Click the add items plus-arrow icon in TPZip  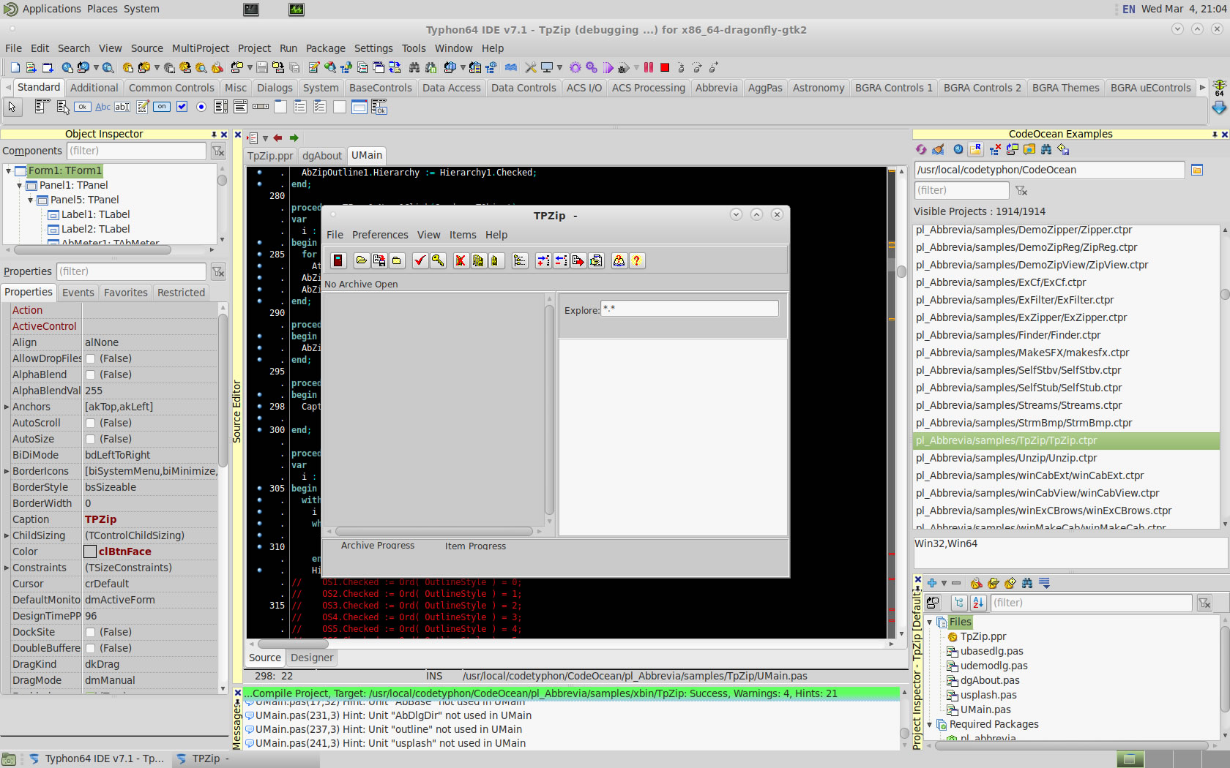(543, 260)
